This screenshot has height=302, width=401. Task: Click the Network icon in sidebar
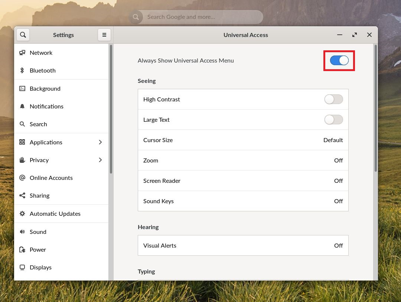(x=22, y=53)
